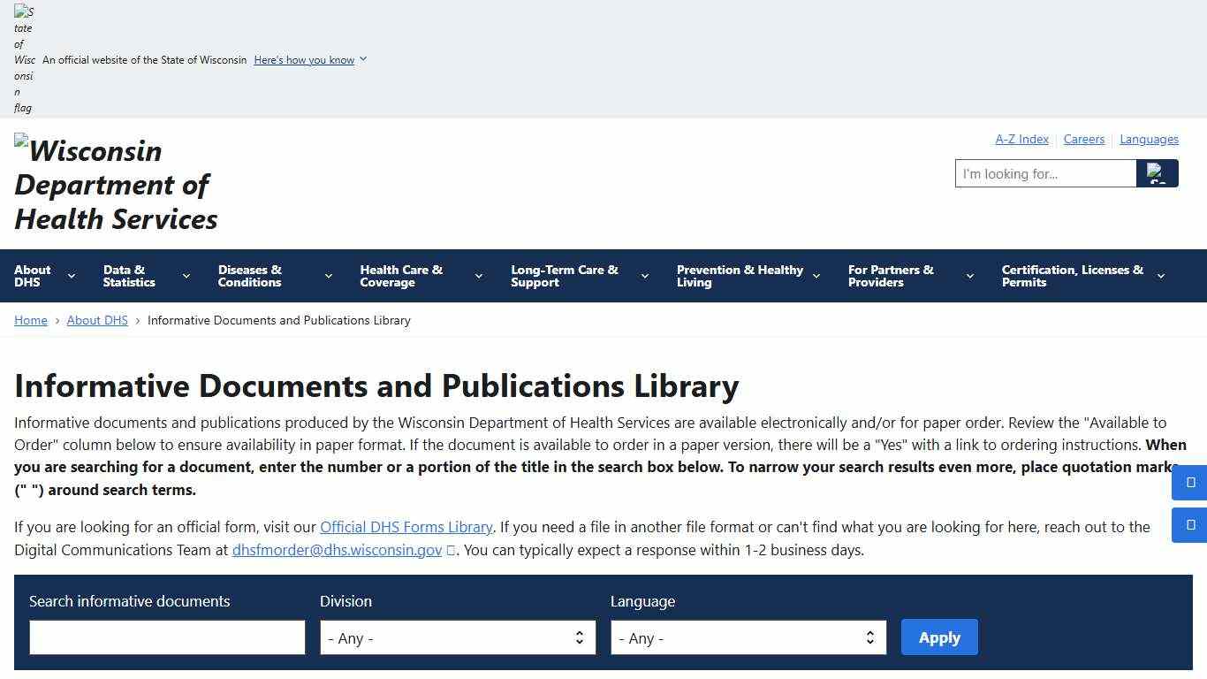The width and height of the screenshot is (1207, 679).
Task: Expand the Data & Statistics menu chevron
Action: click(x=186, y=276)
